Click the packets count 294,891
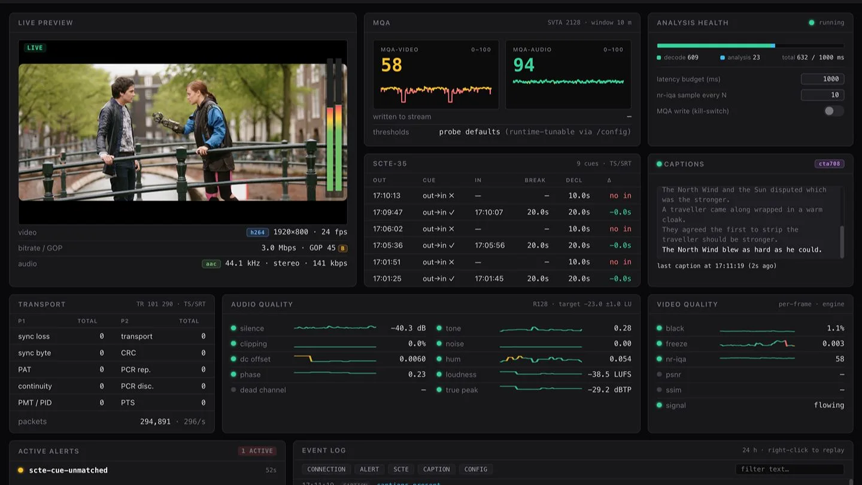The width and height of the screenshot is (862, 485). [156, 422]
